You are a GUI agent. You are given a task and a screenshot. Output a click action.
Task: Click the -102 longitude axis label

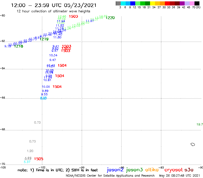point(42,168)
